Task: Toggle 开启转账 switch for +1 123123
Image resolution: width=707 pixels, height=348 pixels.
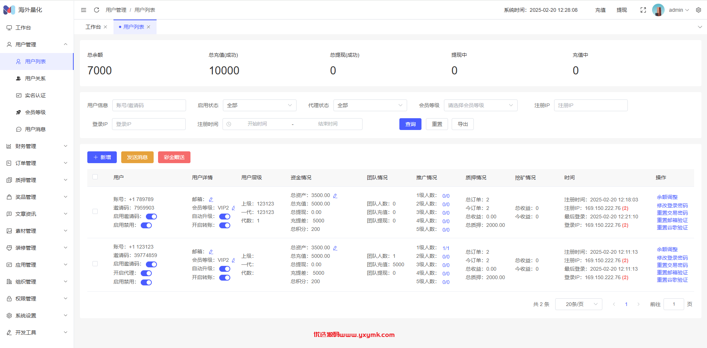Action: click(225, 278)
